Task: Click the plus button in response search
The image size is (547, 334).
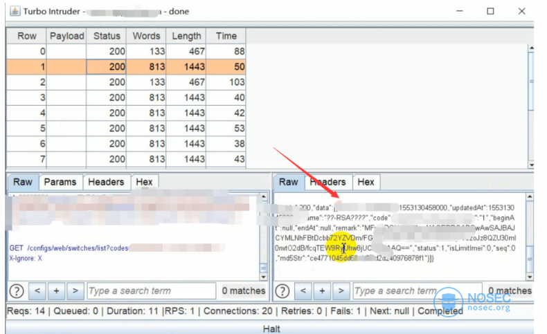Action: click(322, 291)
